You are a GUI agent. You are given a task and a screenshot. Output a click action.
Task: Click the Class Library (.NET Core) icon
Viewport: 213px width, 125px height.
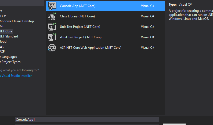pyautogui.click(x=52, y=16)
